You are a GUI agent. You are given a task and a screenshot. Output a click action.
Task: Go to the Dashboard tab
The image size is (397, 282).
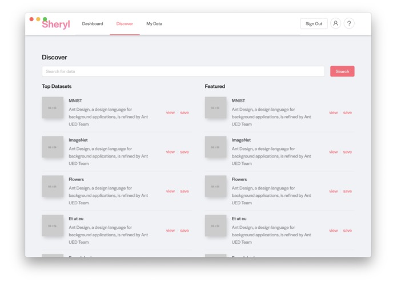[x=93, y=23]
